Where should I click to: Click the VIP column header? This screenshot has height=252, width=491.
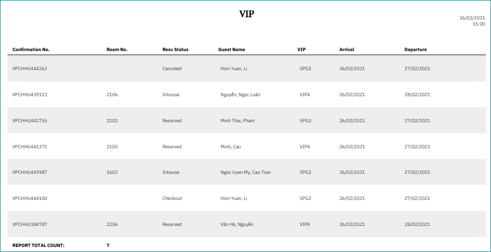(301, 50)
